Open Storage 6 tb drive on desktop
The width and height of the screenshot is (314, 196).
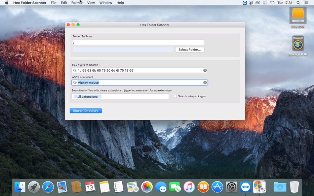pos(297,46)
